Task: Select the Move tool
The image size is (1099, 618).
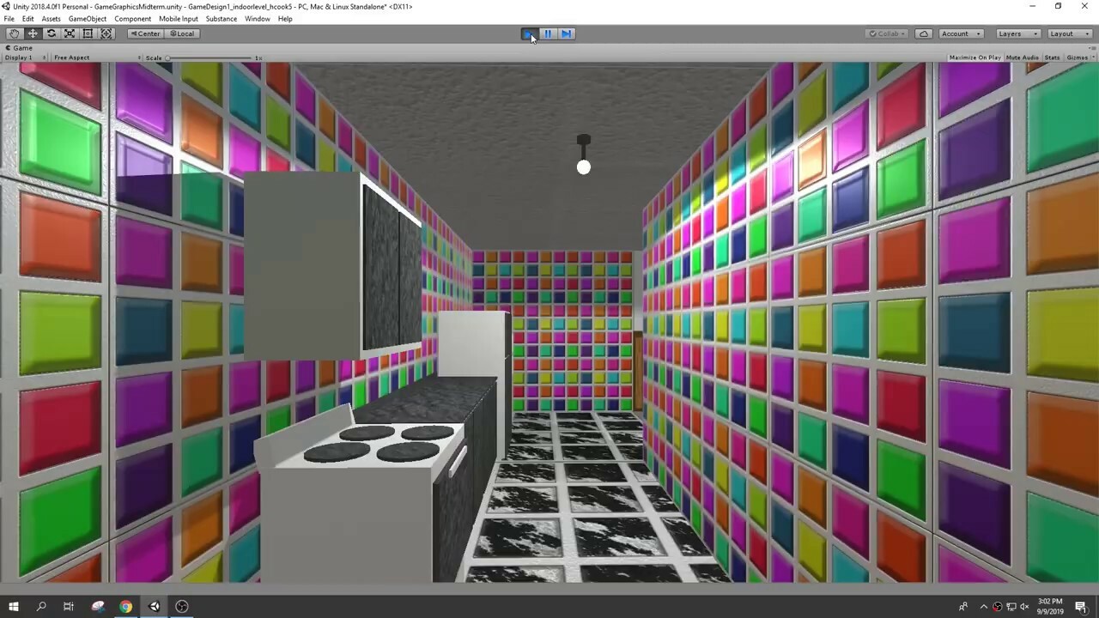Action: (32, 33)
